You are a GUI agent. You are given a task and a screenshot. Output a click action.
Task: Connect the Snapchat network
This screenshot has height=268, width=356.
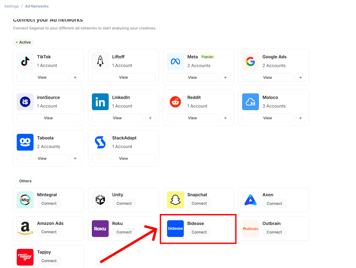coord(199,203)
